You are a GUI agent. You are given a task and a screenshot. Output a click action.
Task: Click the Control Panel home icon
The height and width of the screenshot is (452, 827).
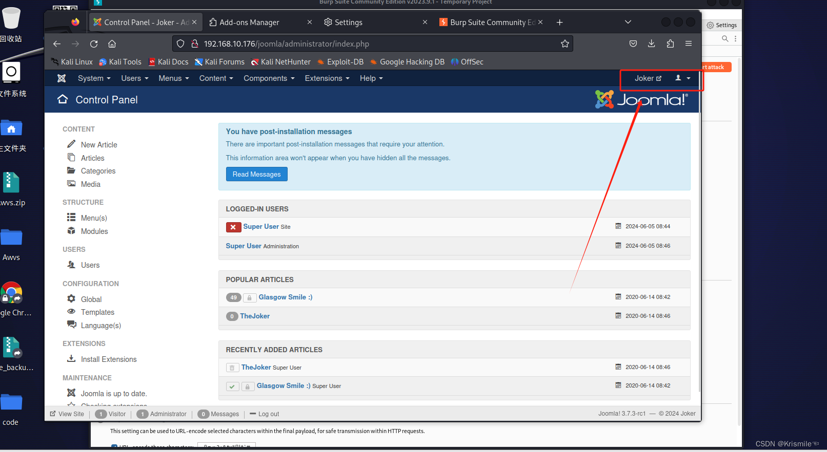pyautogui.click(x=63, y=99)
